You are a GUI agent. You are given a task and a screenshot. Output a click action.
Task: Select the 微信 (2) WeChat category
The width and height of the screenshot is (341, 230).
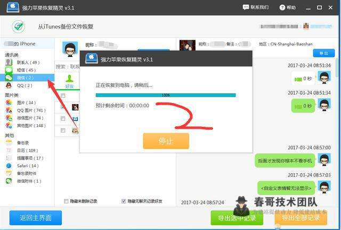click(27, 78)
